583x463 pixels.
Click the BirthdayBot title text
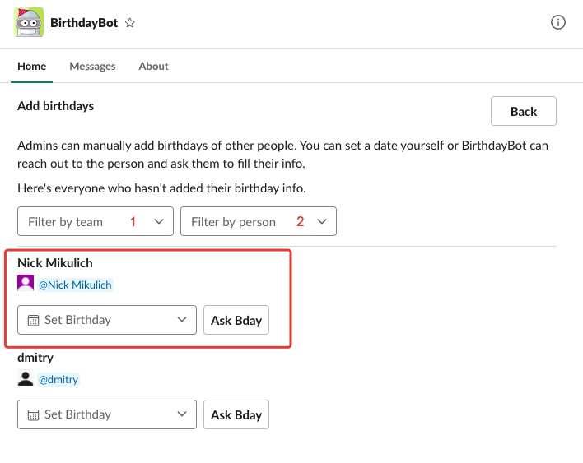click(x=84, y=23)
